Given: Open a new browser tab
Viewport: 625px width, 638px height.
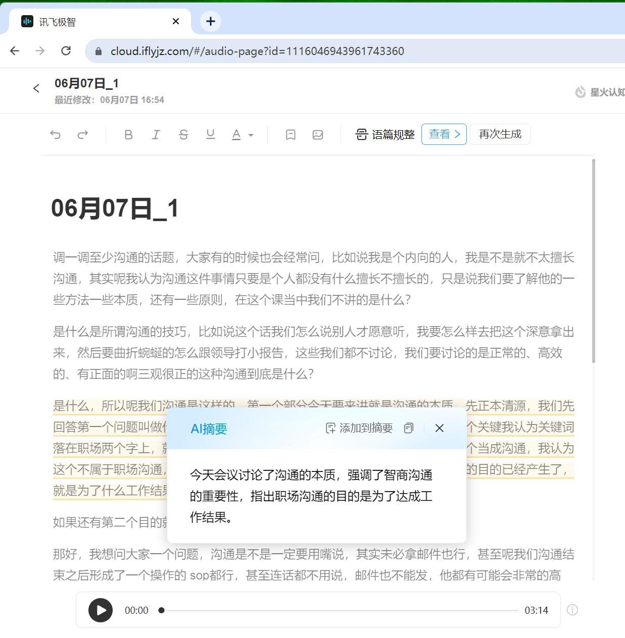Looking at the screenshot, I should [x=210, y=21].
